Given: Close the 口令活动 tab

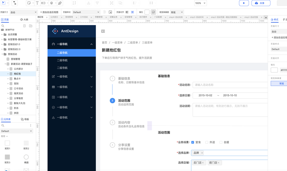Looking at the screenshot, I should pos(91,17).
